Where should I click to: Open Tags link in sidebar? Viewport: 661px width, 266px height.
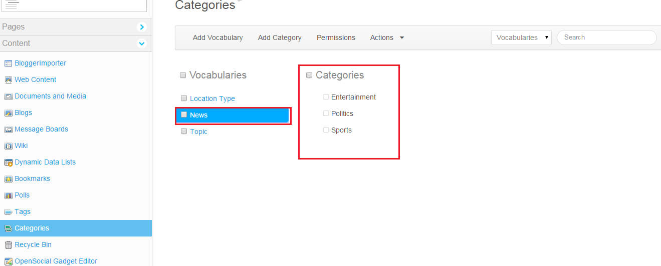(x=23, y=212)
